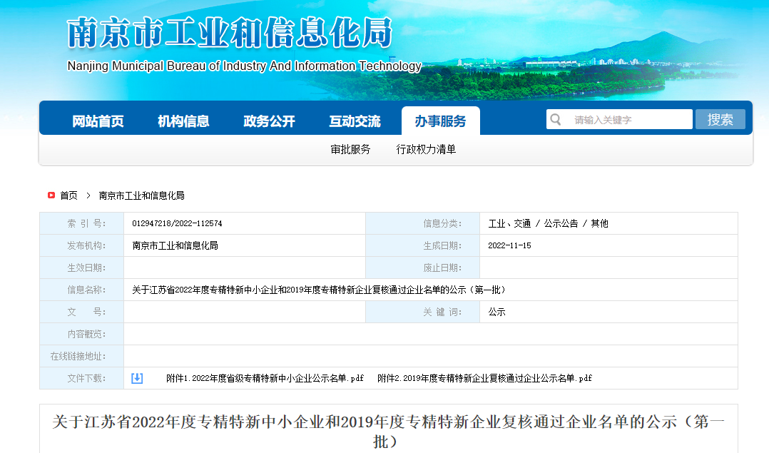Click the 南京市工业和信息化局 header logo title

[230, 33]
